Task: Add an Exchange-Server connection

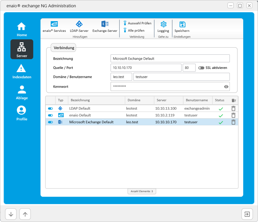Action: pos(105,27)
